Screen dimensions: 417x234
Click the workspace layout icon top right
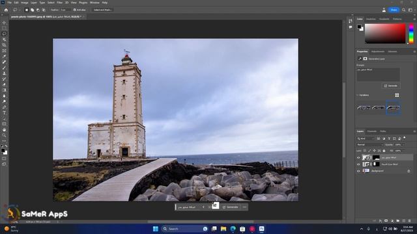(410, 10)
